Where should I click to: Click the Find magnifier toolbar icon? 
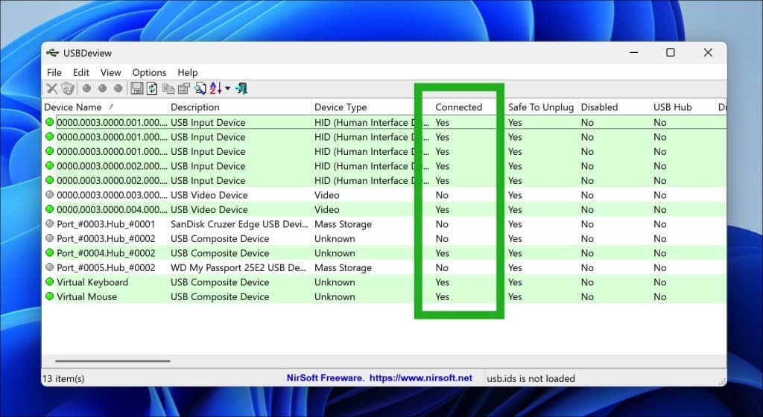(x=200, y=89)
